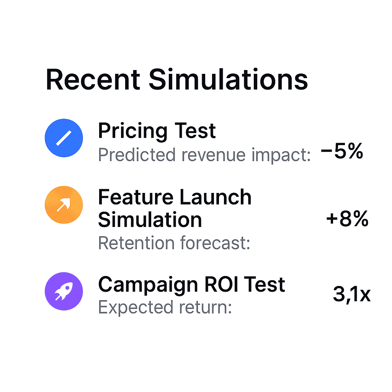Open the Feature Launch Simulation entry title
Screen dimensions: 392x392
point(175,208)
